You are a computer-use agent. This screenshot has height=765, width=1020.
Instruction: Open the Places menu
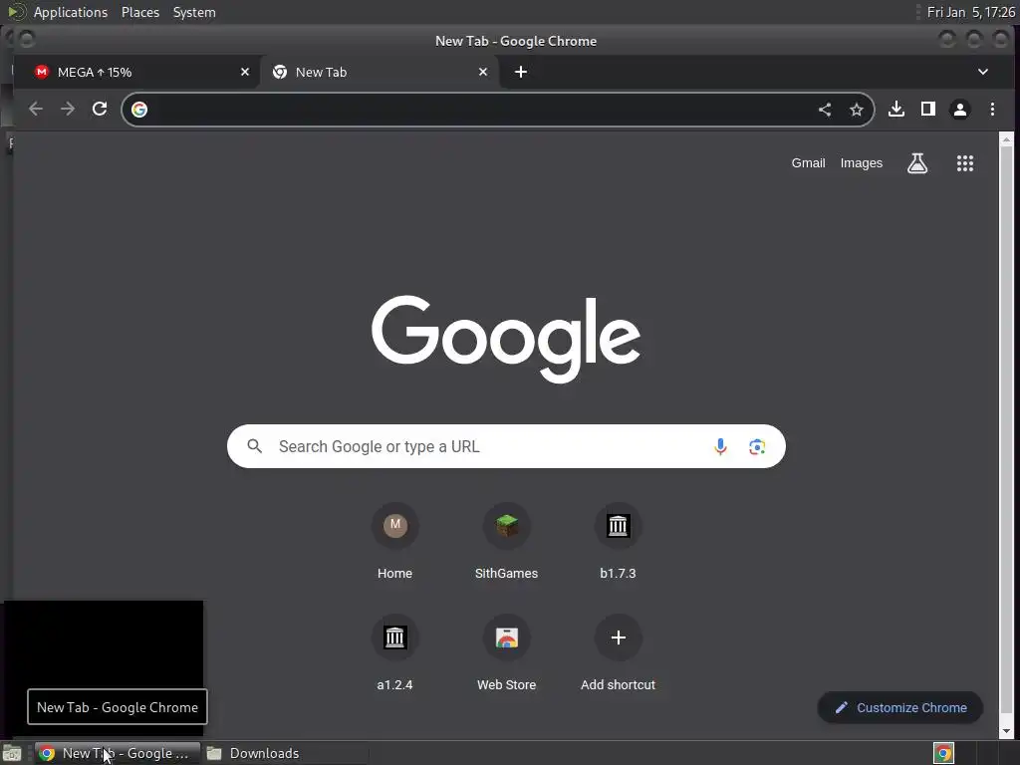tap(140, 12)
